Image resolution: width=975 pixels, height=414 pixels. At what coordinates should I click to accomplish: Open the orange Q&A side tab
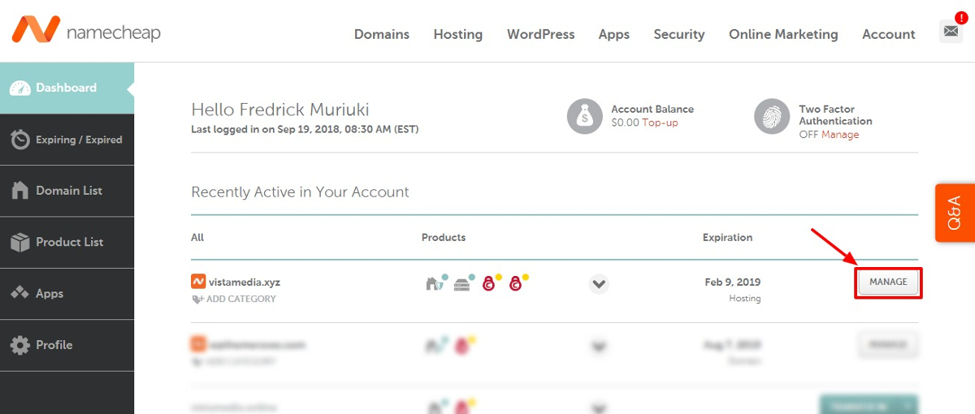coord(955,213)
